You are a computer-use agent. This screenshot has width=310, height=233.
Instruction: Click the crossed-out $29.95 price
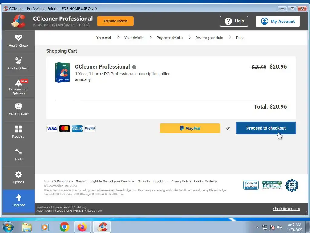[x=259, y=67]
